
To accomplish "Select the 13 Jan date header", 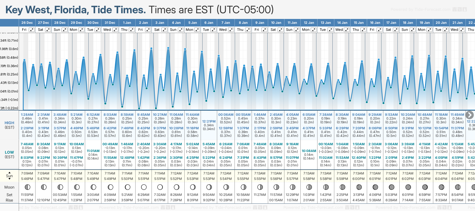I will [326, 23].
